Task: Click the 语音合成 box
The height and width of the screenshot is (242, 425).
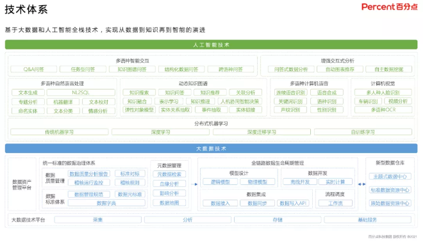Action: click(x=327, y=93)
